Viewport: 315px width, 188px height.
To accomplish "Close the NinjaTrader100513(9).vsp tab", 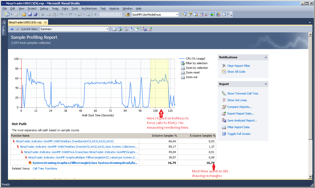I will click(x=45, y=22).
